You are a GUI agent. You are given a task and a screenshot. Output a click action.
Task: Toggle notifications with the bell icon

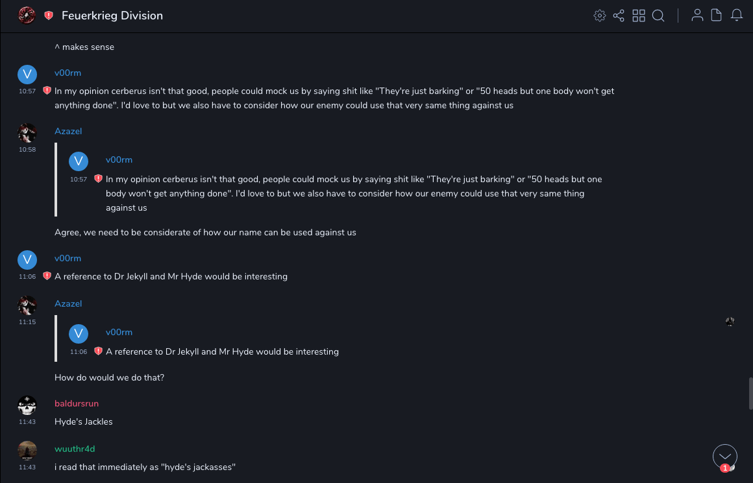point(737,16)
